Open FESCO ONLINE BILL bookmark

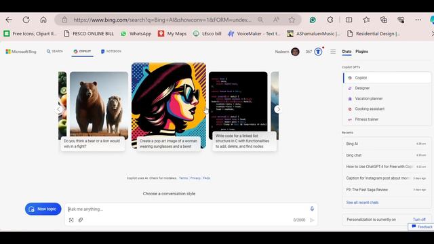coord(89,33)
